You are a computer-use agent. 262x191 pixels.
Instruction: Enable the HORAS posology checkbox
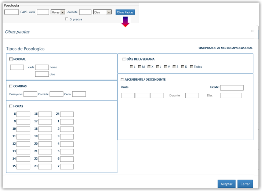pos(11,106)
